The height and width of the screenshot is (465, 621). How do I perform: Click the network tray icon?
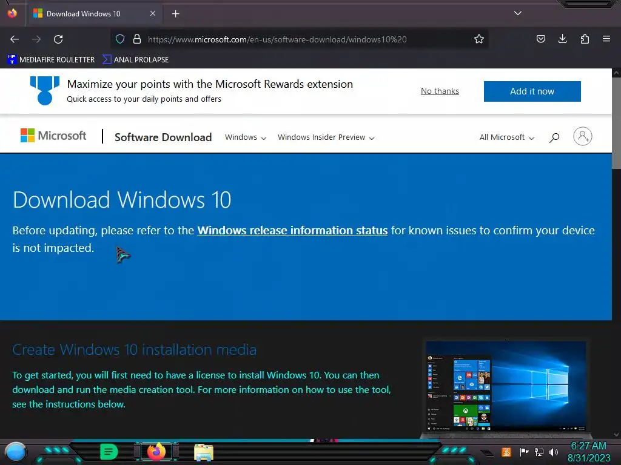click(x=539, y=452)
